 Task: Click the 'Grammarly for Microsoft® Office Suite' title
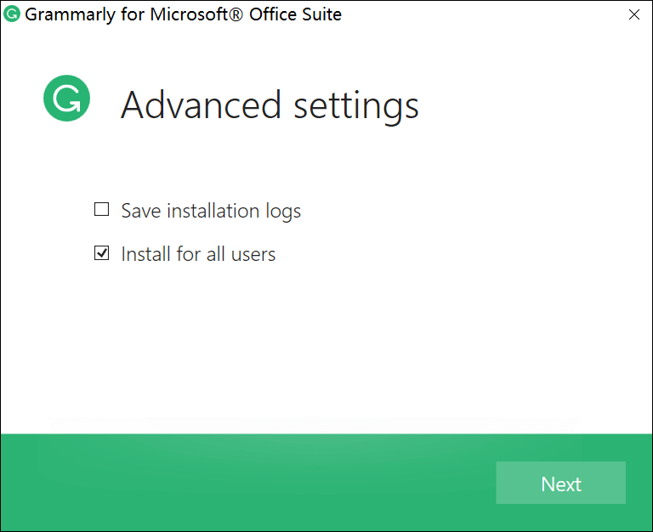pyautogui.click(x=184, y=14)
